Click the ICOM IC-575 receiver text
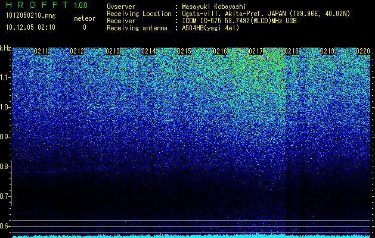 point(239,21)
